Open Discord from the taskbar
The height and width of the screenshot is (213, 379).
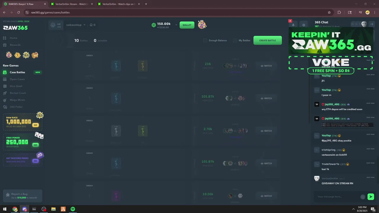coord(25,209)
